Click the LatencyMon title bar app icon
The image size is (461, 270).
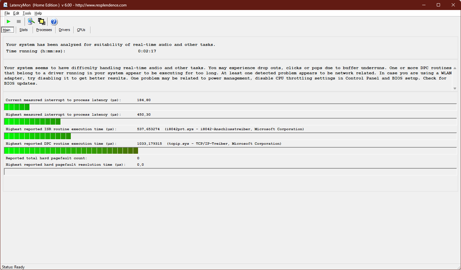tap(5, 5)
